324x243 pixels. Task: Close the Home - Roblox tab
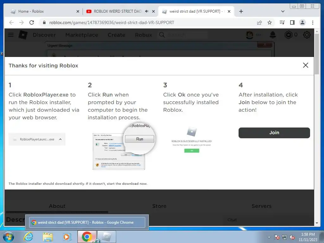(x=78, y=11)
